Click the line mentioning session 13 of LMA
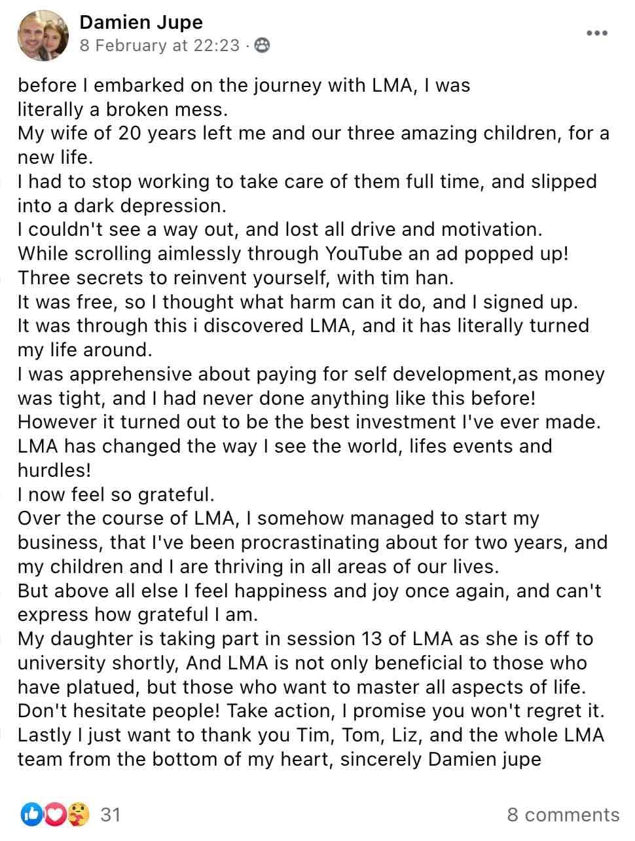 click(305, 639)
